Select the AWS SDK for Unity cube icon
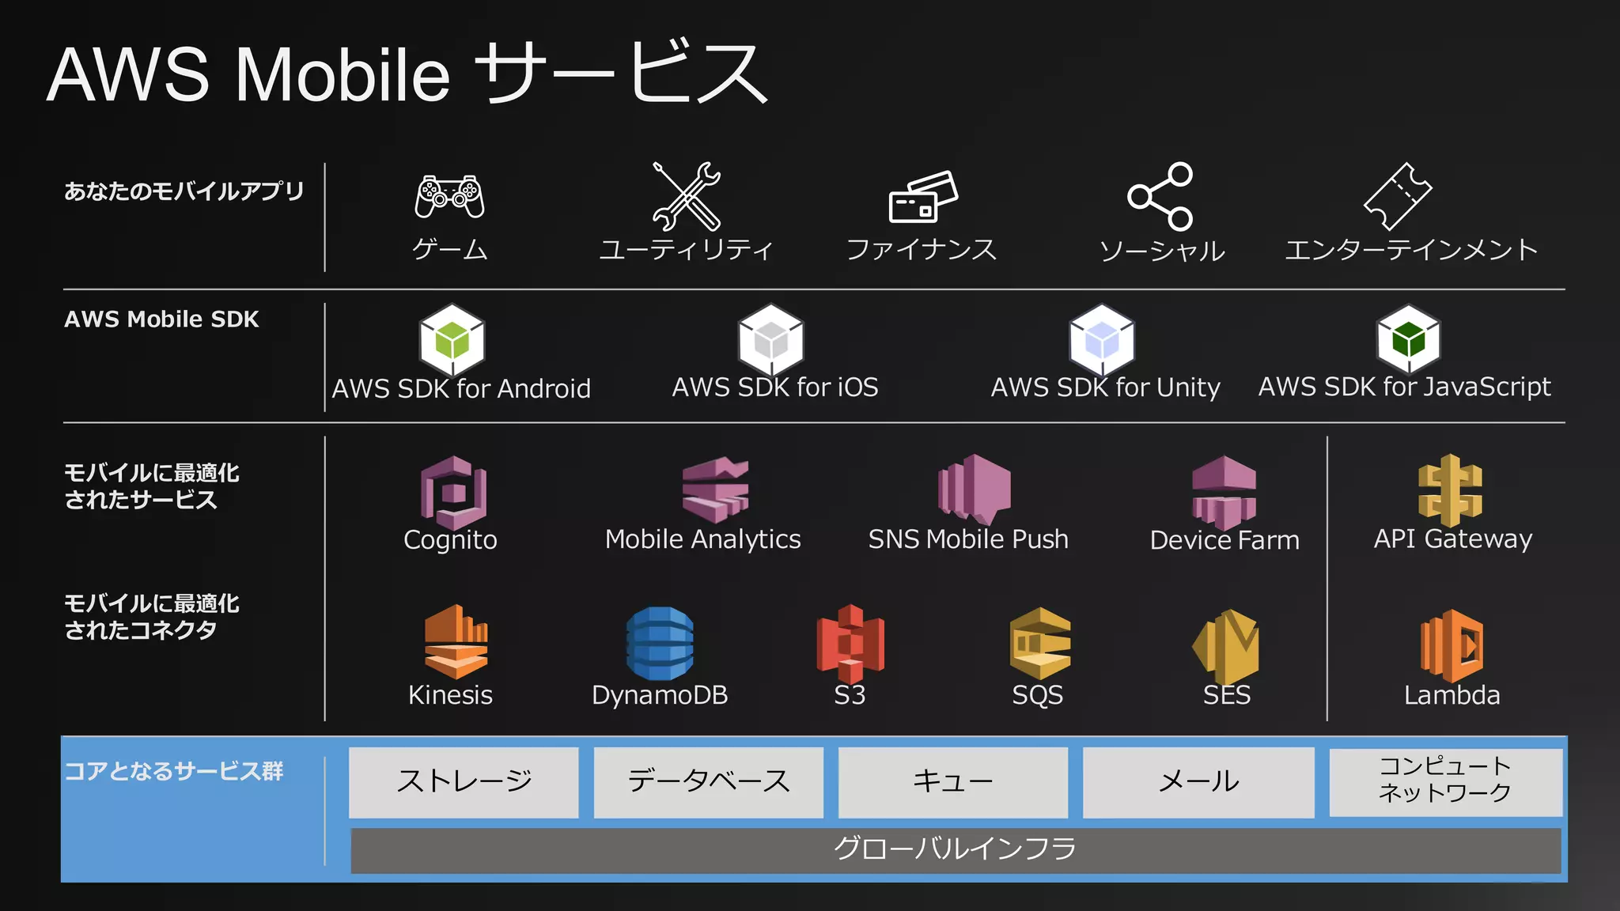This screenshot has width=1620, height=911. 1102,340
